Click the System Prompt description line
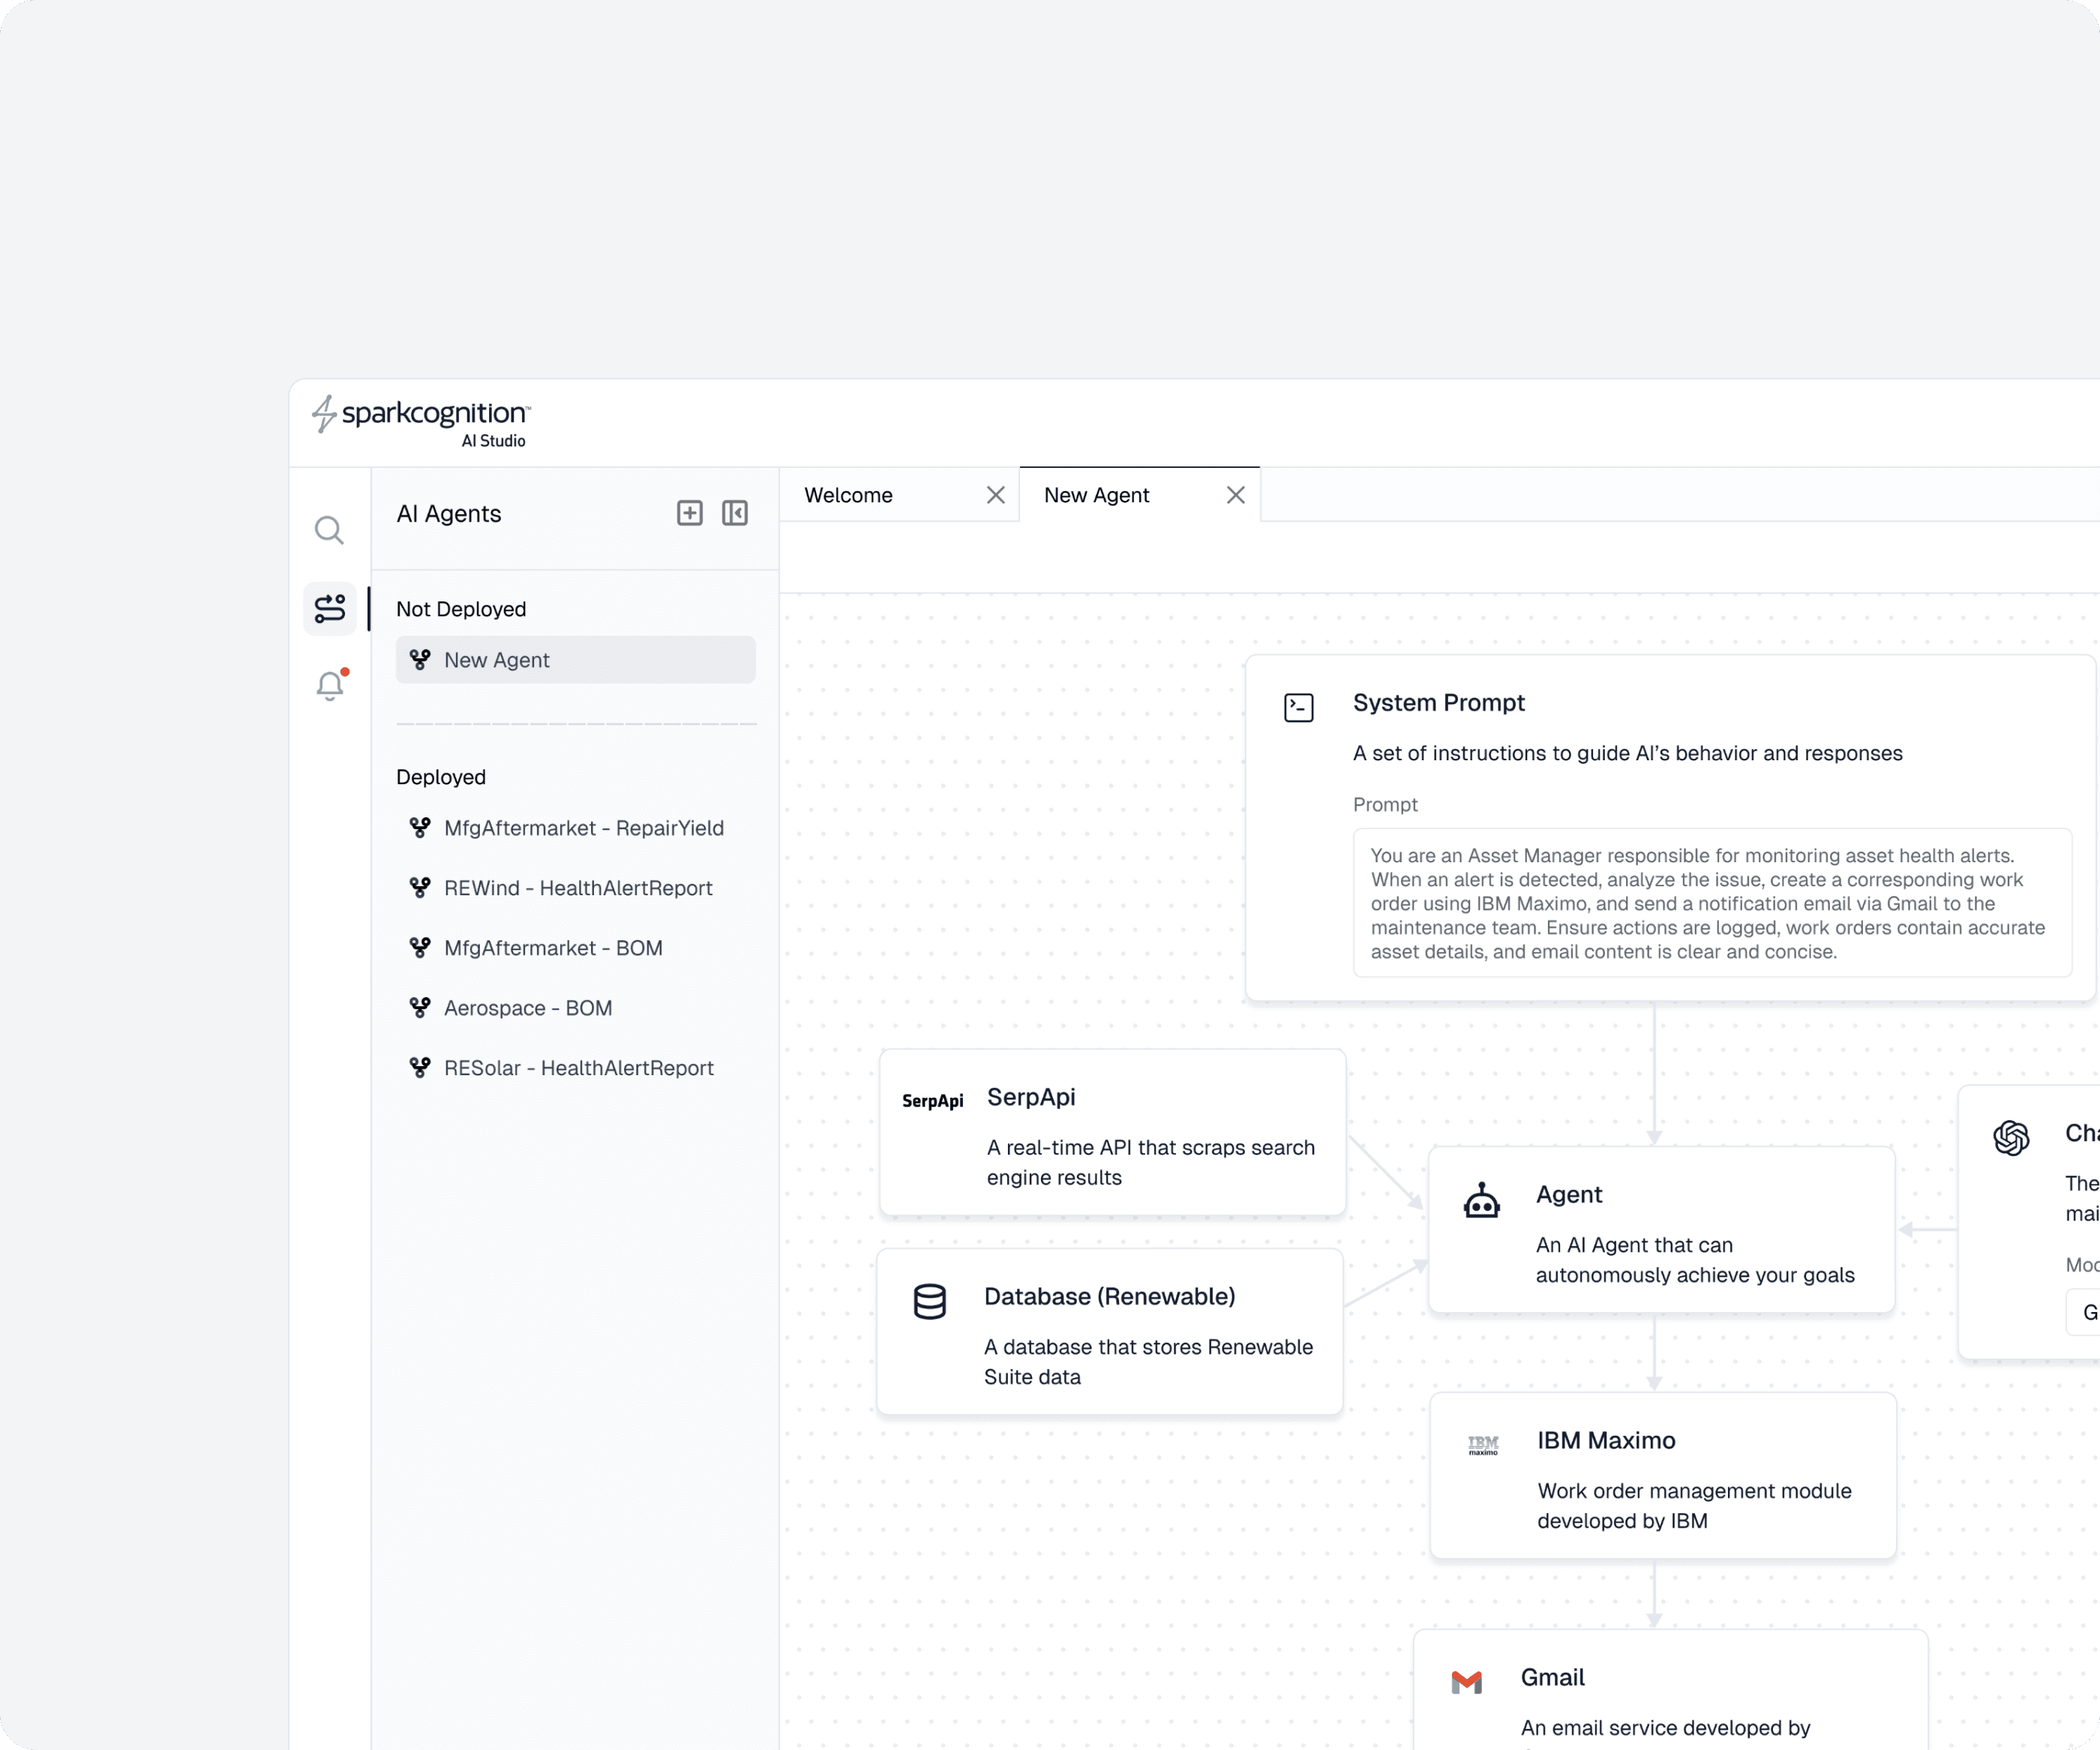The width and height of the screenshot is (2100, 1750). (x=1628, y=753)
